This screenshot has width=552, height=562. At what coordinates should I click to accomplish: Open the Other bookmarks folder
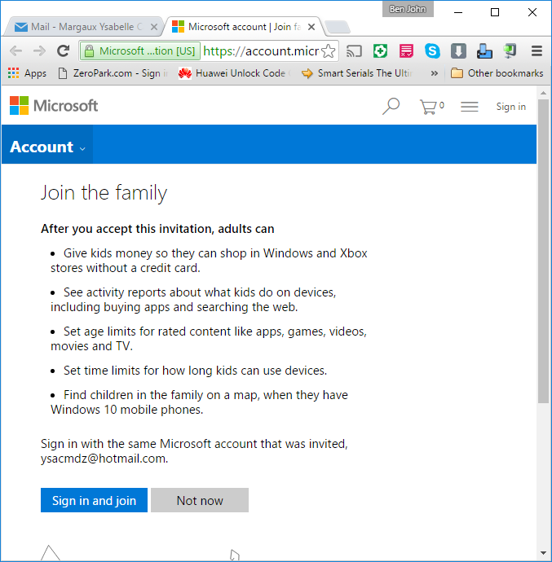point(497,73)
